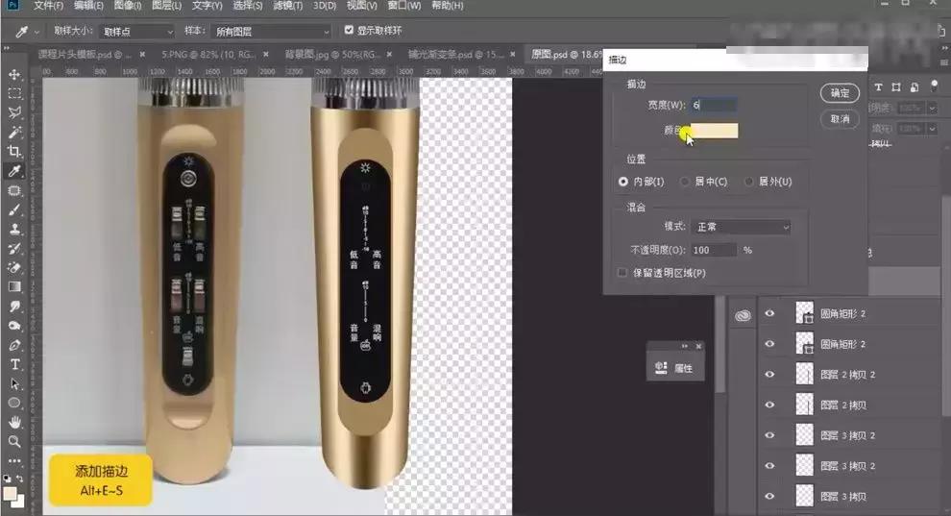
Task: Select the History Brush tool
Action: [x=14, y=249]
